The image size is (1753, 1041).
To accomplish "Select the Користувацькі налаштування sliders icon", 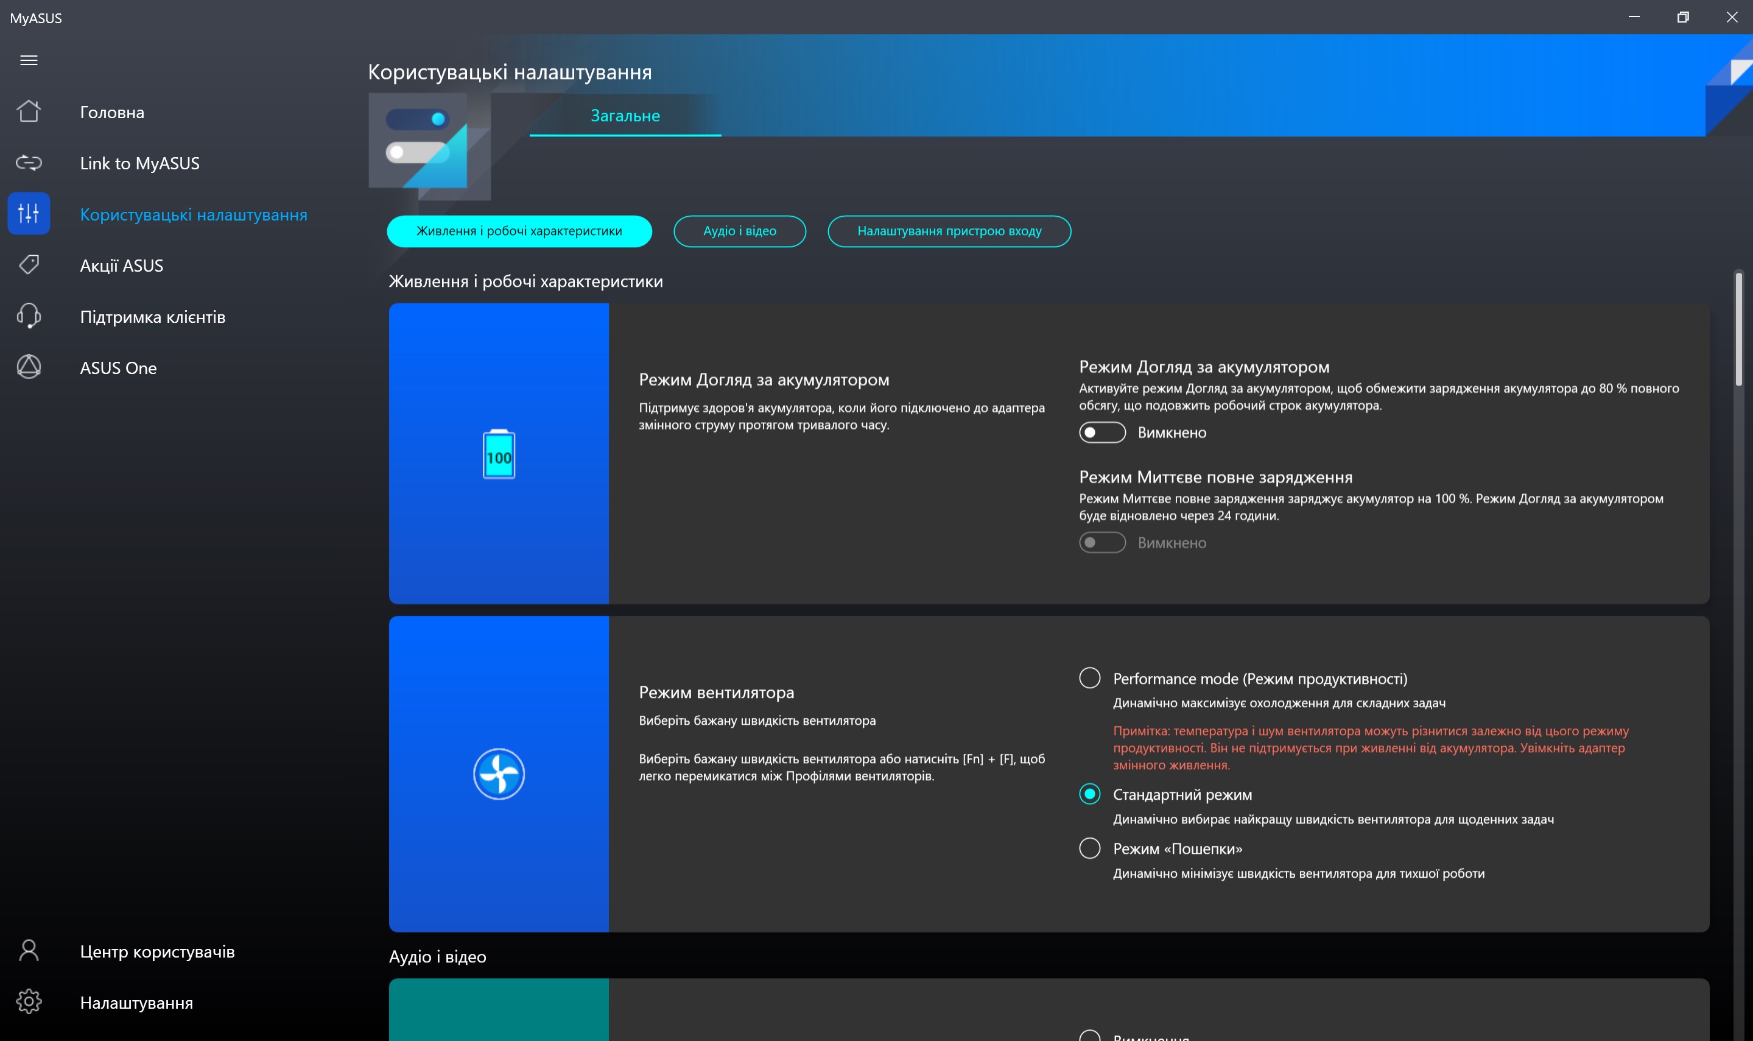I will (x=29, y=213).
